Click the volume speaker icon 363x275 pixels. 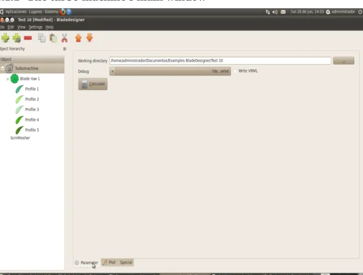pos(275,12)
